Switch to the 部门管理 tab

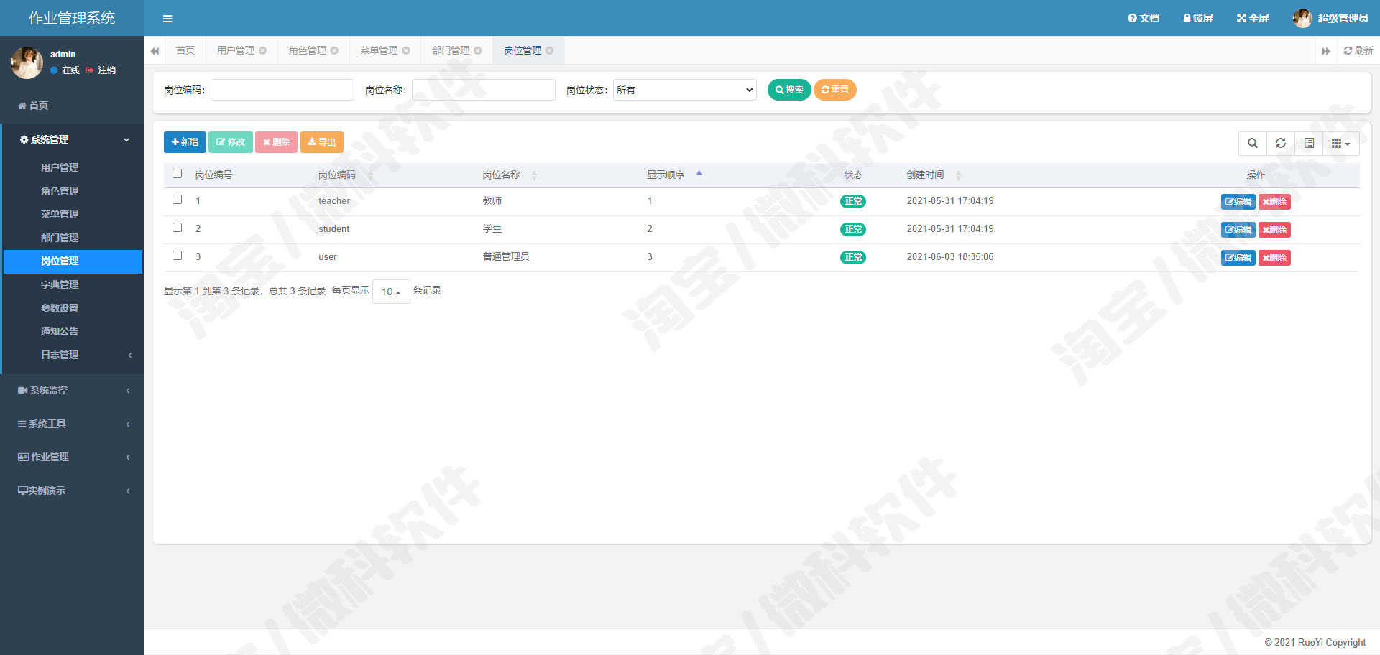(x=451, y=50)
